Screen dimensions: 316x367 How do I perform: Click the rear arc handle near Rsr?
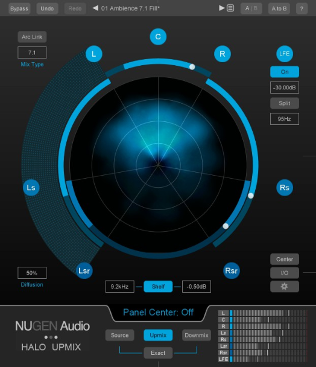point(226,226)
